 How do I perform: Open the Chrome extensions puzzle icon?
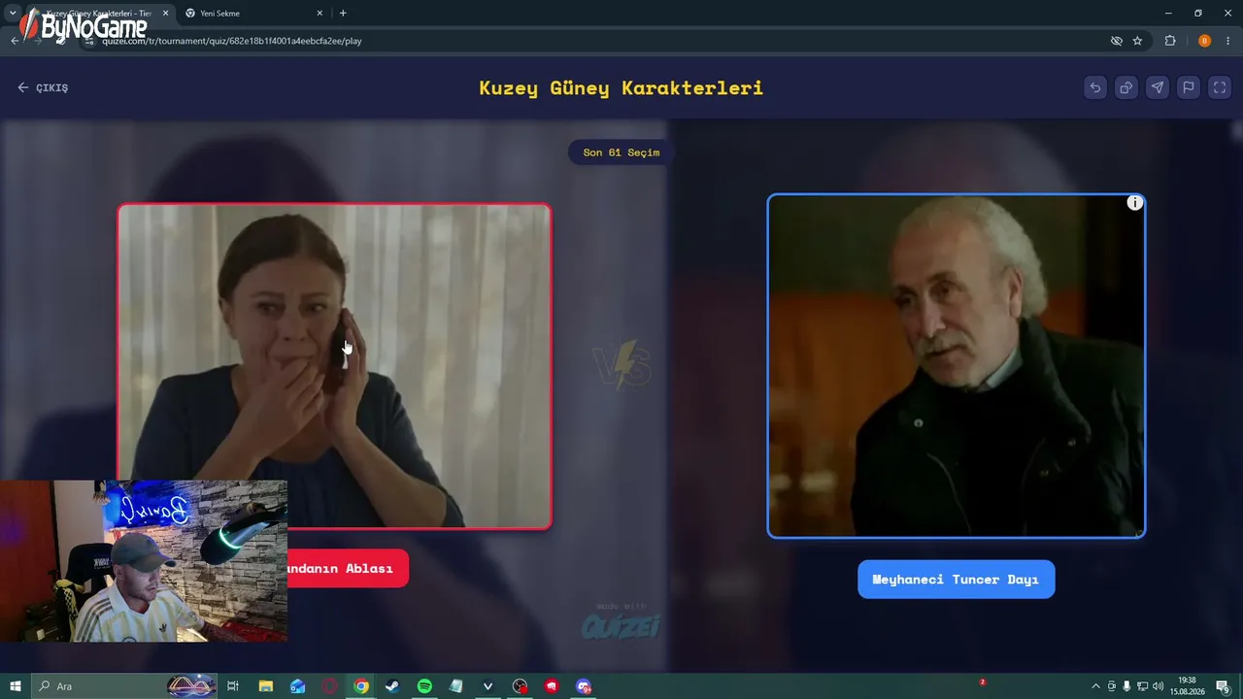click(1170, 41)
